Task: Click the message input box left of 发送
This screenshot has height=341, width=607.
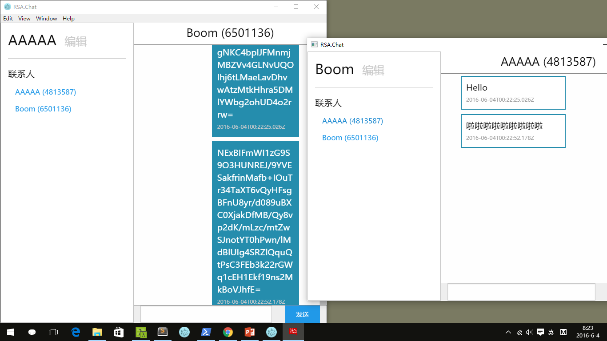Action: pyautogui.click(x=206, y=314)
